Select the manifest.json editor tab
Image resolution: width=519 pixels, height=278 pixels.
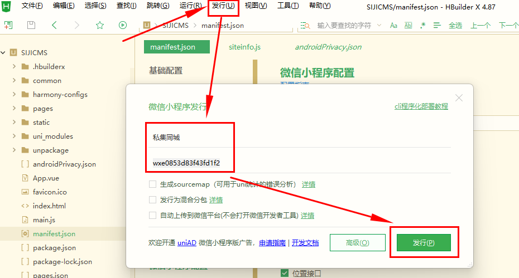coord(177,47)
